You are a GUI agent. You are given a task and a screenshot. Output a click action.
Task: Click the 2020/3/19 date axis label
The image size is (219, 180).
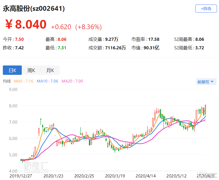115,176
